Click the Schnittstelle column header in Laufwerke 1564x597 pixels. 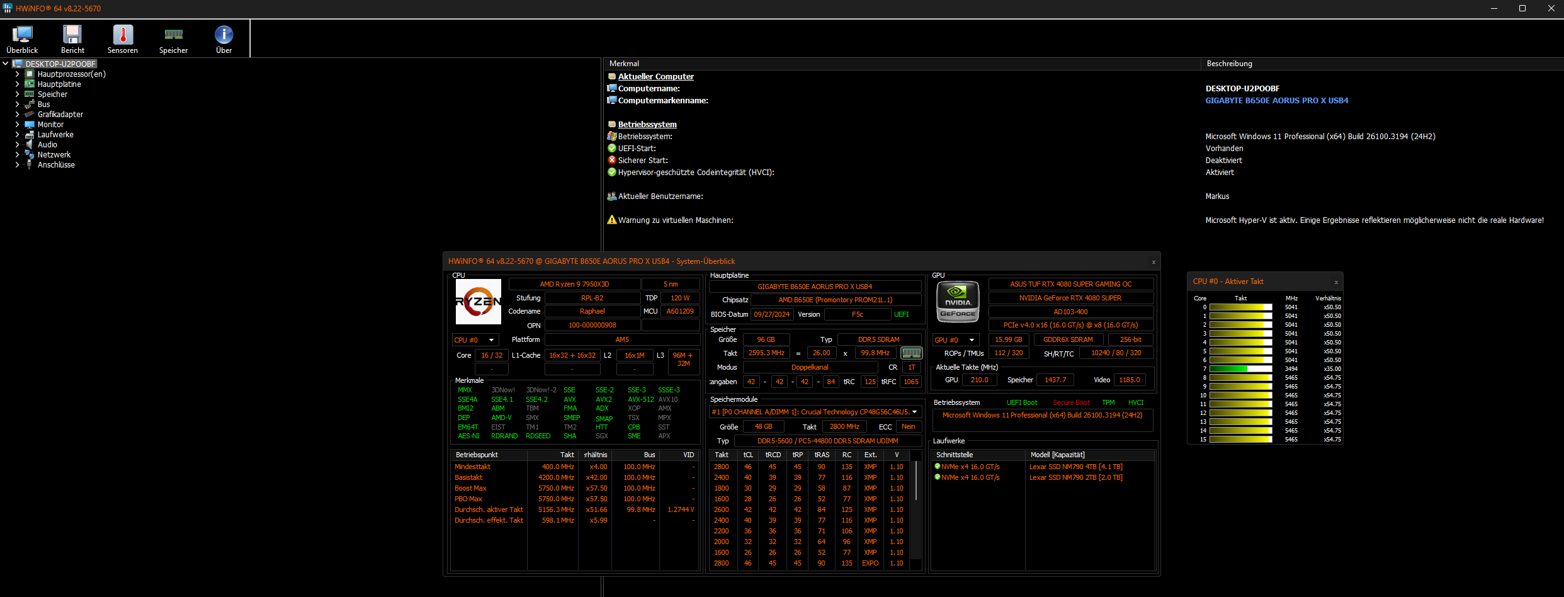(x=978, y=455)
